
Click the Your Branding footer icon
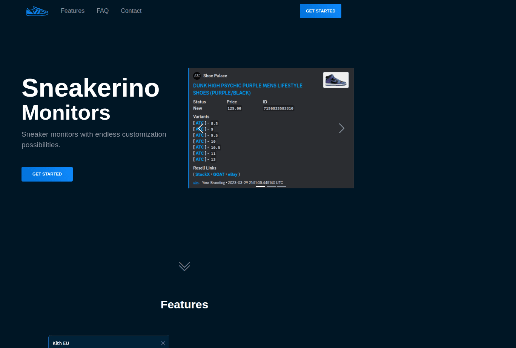196,183
